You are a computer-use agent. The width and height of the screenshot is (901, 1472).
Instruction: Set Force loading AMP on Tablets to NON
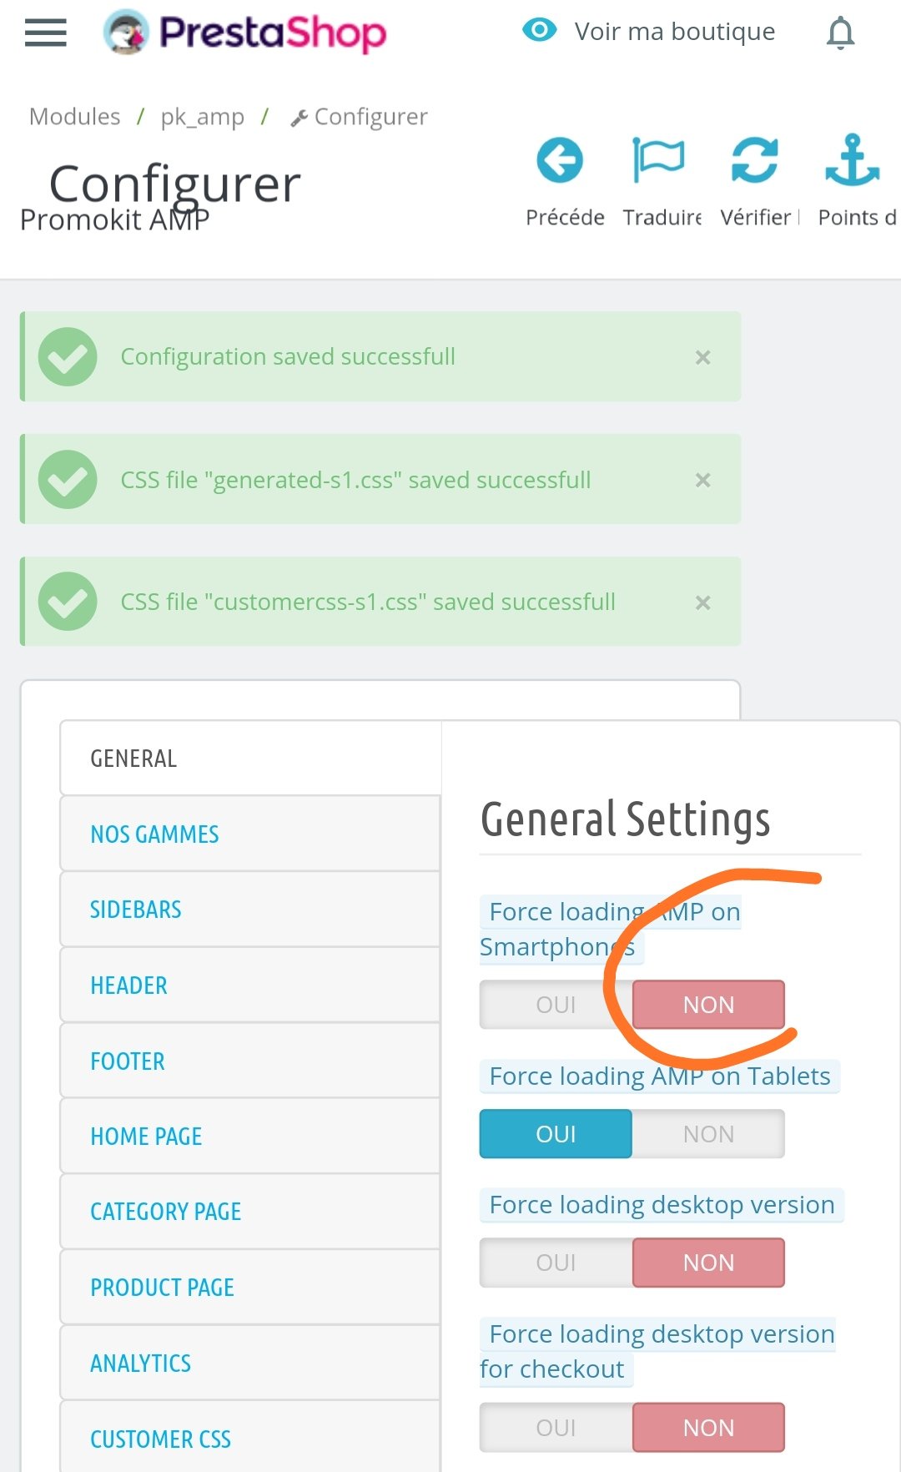pos(708,1134)
